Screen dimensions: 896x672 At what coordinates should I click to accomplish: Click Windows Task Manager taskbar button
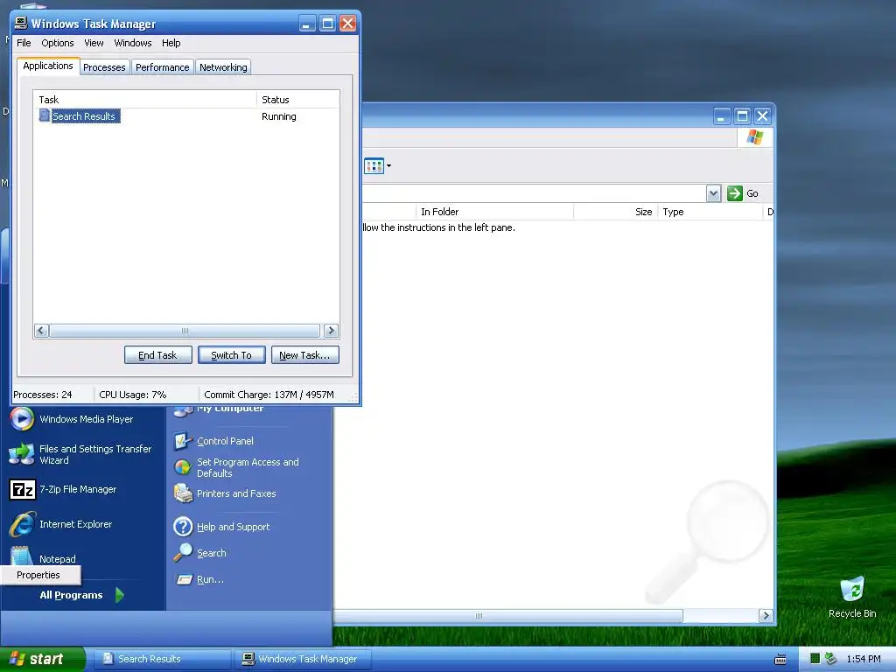point(302,659)
